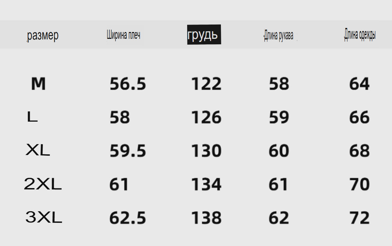Click garment length value 70

[x=360, y=184]
